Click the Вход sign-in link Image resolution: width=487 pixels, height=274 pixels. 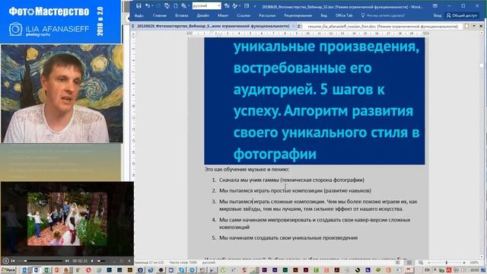click(438, 15)
